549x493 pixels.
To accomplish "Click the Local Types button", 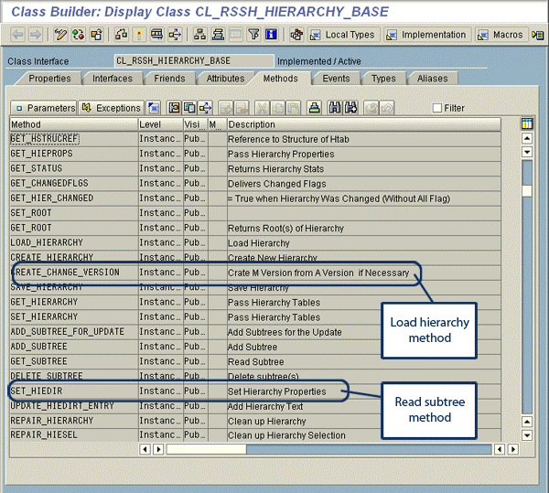I will tap(341, 35).
